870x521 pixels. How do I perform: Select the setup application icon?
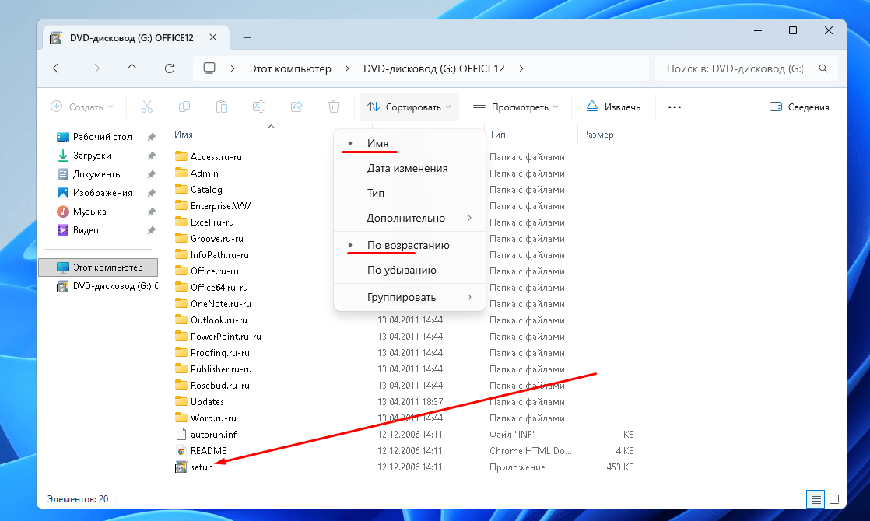click(181, 467)
